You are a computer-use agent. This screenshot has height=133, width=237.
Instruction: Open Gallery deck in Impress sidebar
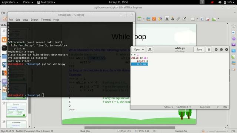[233, 63]
